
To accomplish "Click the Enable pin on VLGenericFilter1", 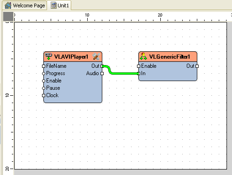I will 138,66.
